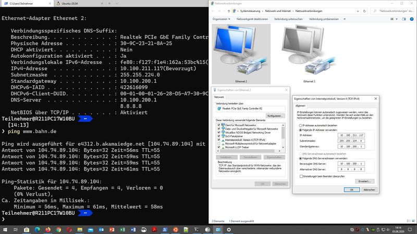Image resolution: width=417 pixels, height=234 pixels.
Task: Click Netzwerk und Internet breadcrumb
Action: [278, 11]
